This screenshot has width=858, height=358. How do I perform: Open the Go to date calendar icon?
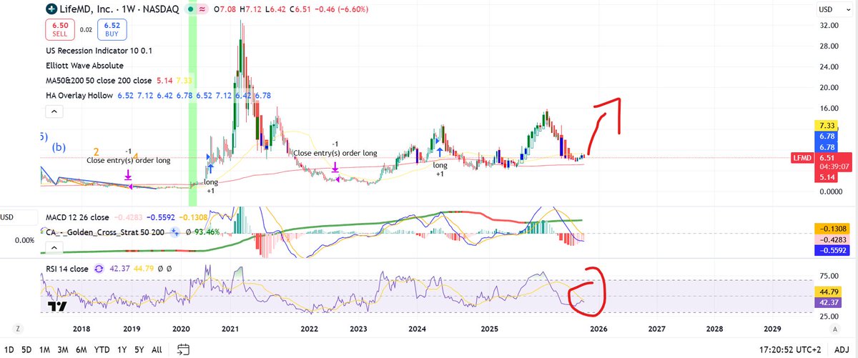(184, 349)
